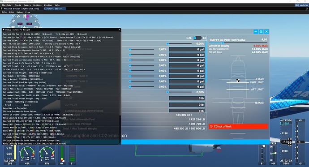
Task: Expand the Project Editor dropdown arrow
Action: pyautogui.click(x=2, y=9)
